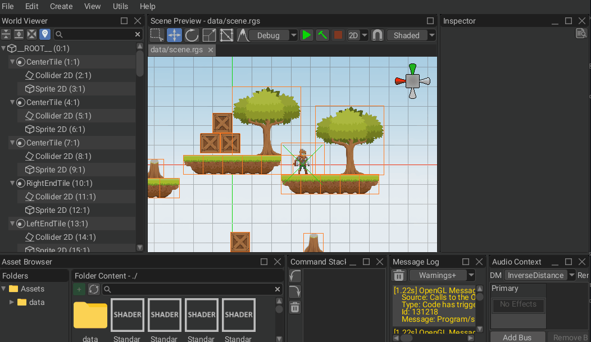The height and width of the screenshot is (342, 591).
Task: Click the Add Bus button
Action: point(517,337)
